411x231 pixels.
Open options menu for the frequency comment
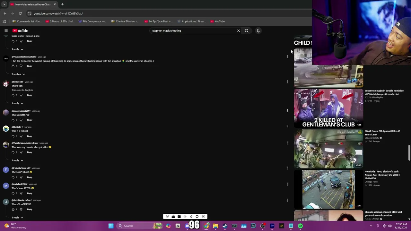287,57
